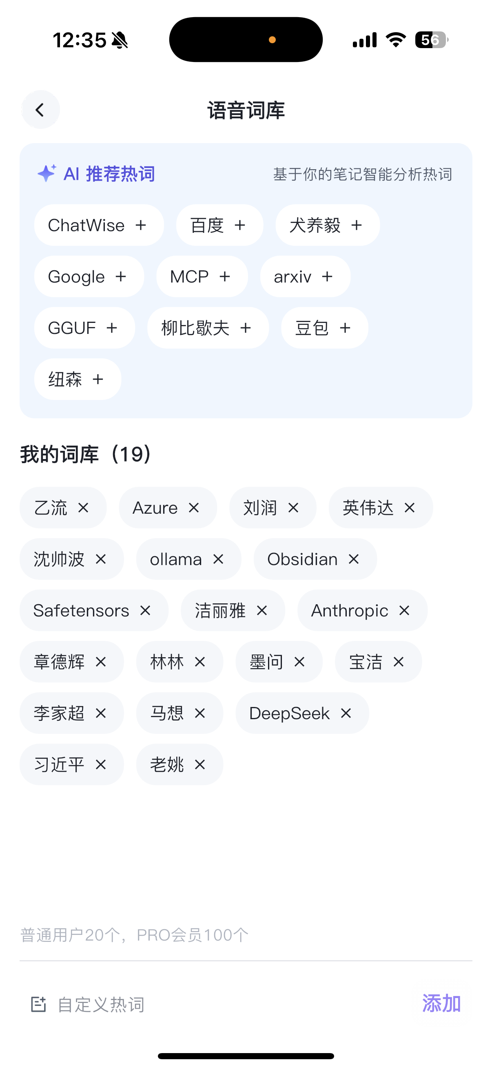492x1069 pixels.
Task: Remove the Safetensors entry
Action: point(145,611)
